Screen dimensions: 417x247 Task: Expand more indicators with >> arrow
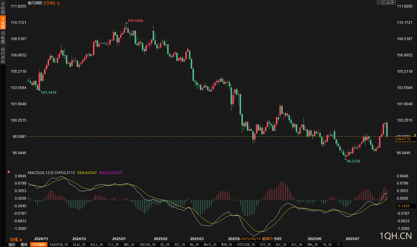339,245
